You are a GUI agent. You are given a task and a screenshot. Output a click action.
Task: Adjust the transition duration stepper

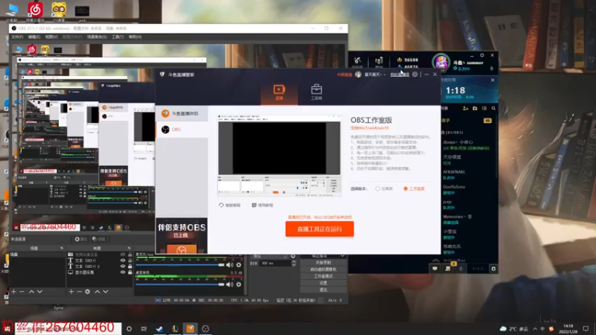[294, 264]
